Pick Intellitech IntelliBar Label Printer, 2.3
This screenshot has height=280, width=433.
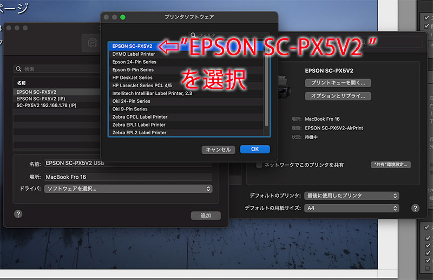(x=186, y=94)
